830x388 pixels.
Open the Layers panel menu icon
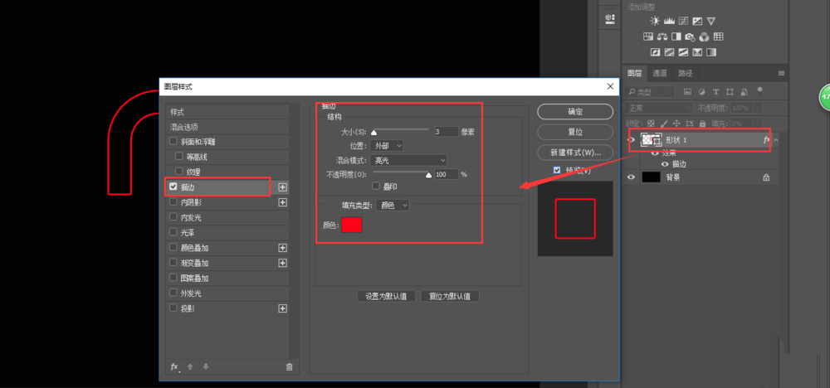(781, 73)
